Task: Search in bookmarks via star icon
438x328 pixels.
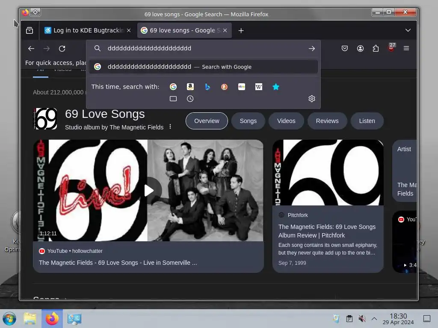Action: [276, 87]
